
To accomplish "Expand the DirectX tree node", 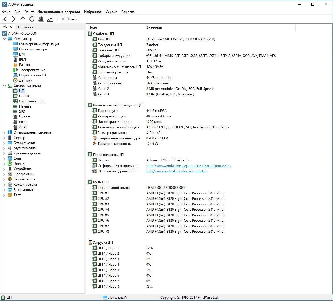I will pos(4,164).
